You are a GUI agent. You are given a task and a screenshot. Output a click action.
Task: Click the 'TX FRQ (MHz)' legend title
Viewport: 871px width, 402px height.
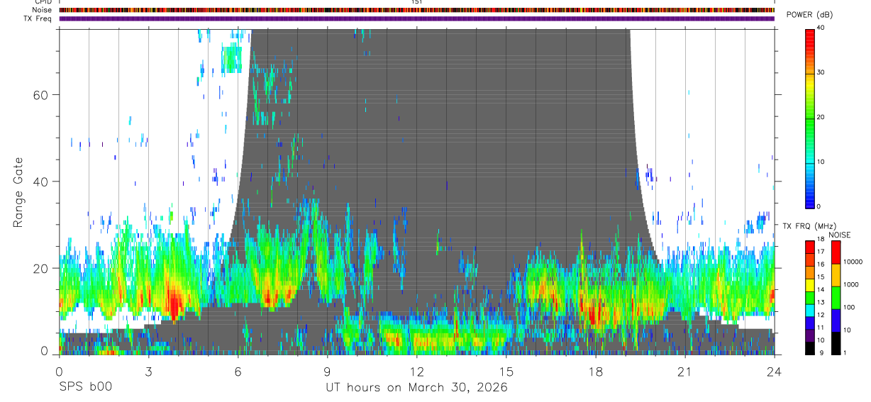point(809,225)
